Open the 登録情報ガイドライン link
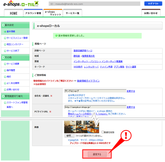Viewport: 165px width, 162px height. point(88,81)
